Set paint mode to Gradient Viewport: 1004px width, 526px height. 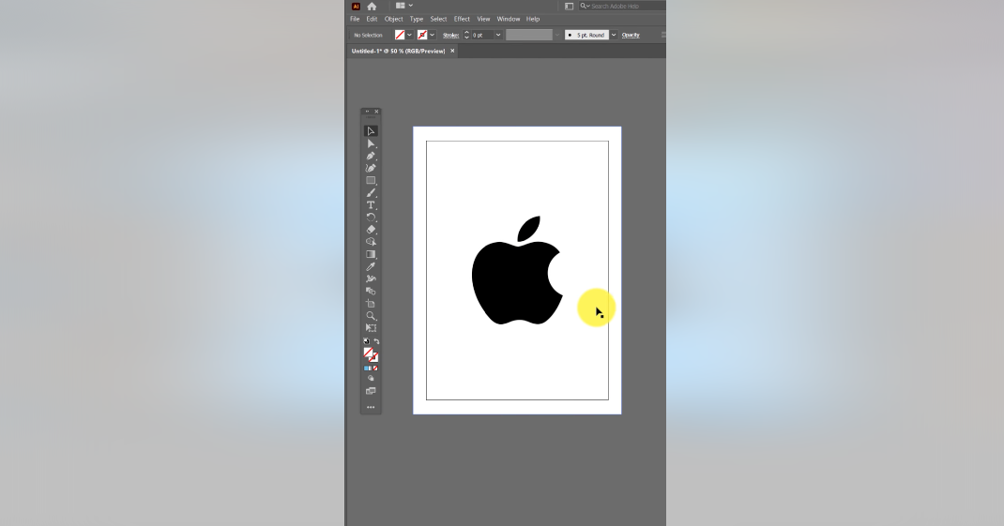coord(371,368)
